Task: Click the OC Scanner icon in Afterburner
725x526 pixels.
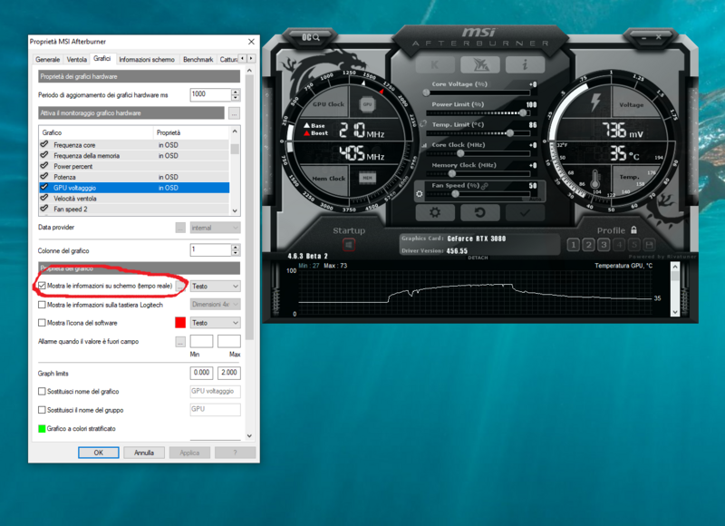Action: tap(311, 37)
